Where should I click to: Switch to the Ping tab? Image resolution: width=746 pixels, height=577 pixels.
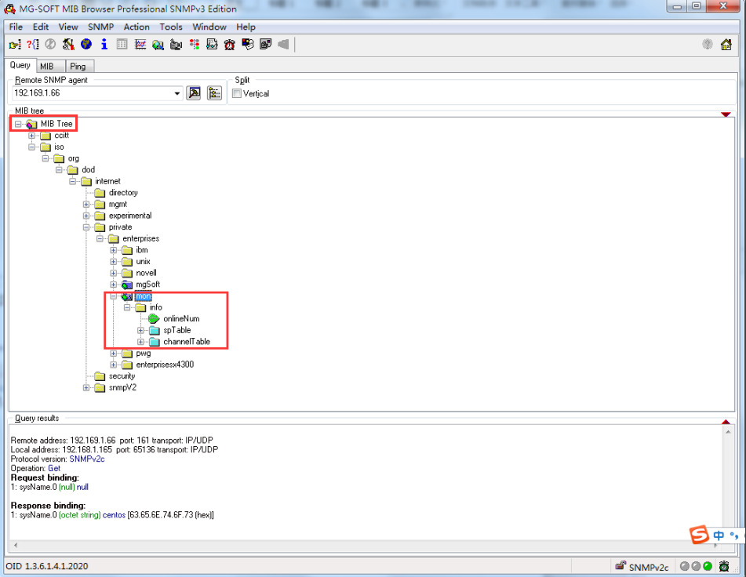pos(78,66)
